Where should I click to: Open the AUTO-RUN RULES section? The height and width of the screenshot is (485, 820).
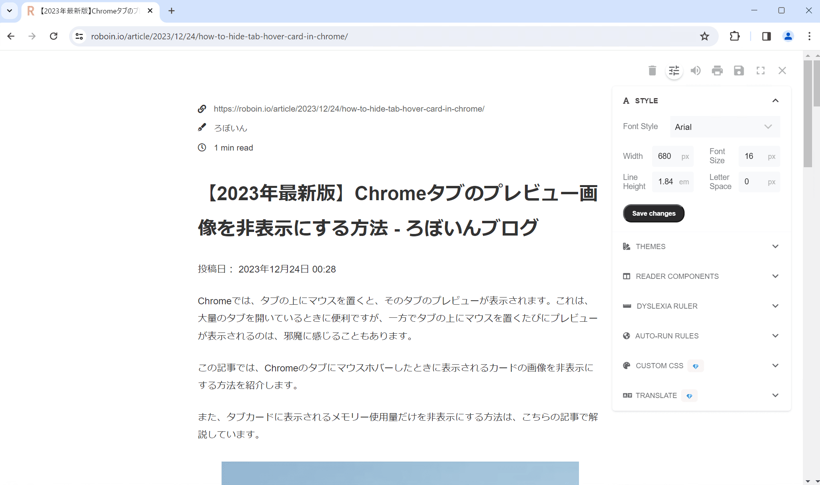(x=701, y=336)
